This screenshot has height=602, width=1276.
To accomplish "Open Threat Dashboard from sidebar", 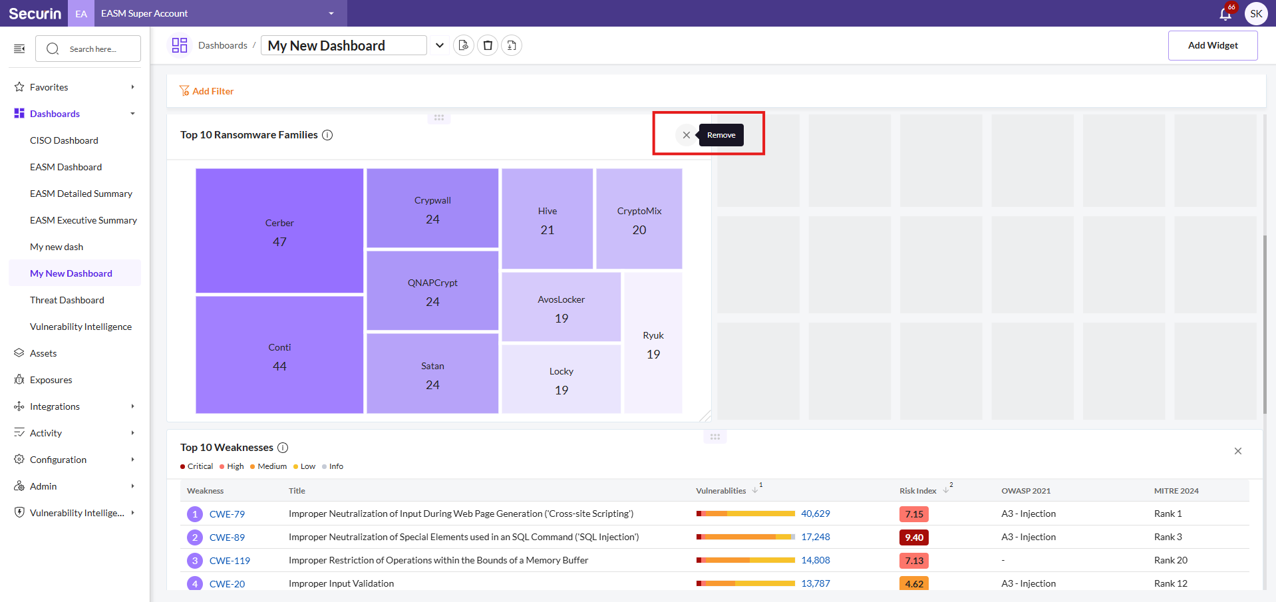I will 67,300.
